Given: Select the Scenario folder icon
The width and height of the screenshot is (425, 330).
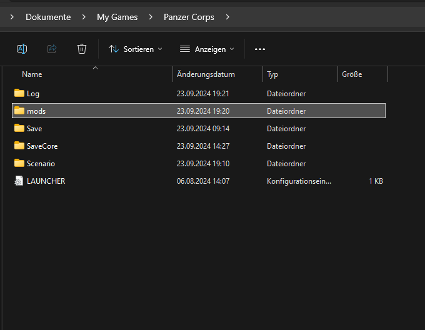Looking at the screenshot, I should click(19, 163).
